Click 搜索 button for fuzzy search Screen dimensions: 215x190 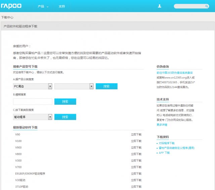[65, 101]
